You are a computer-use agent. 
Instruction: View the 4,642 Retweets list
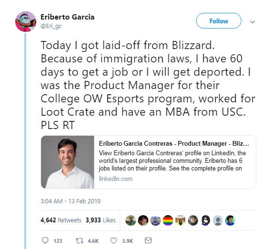click(x=61, y=220)
